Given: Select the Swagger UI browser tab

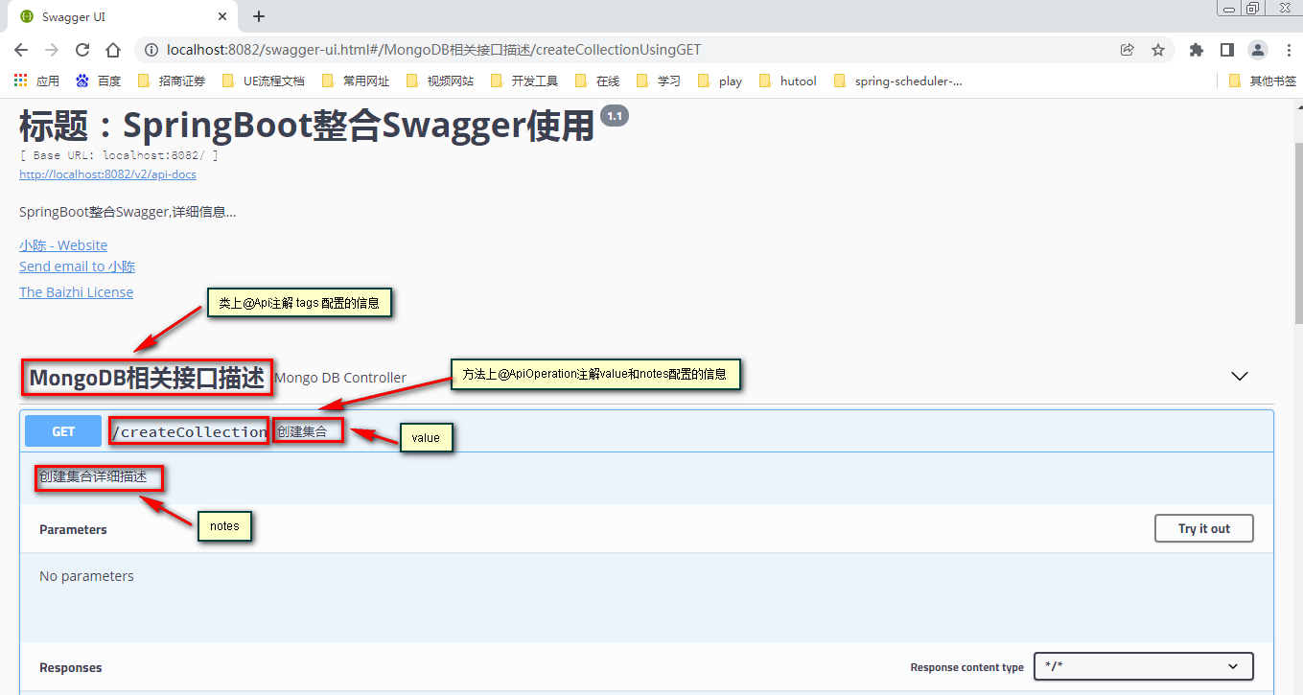Looking at the screenshot, I should (123, 16).
